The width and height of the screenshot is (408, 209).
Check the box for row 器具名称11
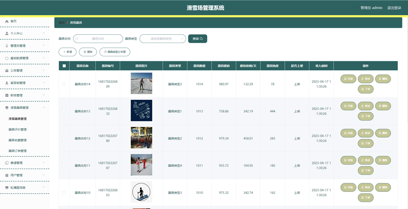(64, 165)
